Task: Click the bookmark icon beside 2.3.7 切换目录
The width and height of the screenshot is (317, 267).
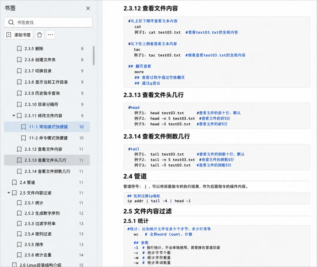Action: pyautogui.click(x=19, y=71)
